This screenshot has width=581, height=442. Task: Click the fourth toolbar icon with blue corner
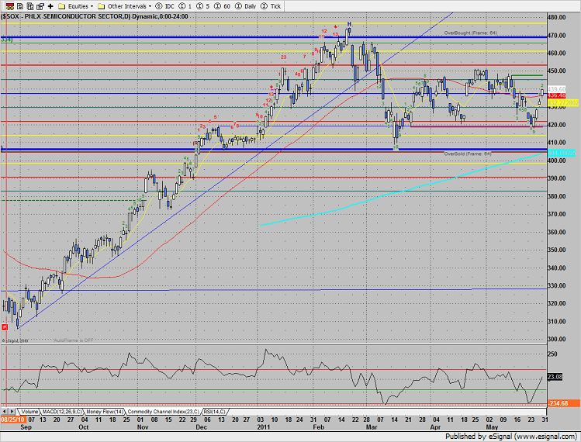pos(40,6)
